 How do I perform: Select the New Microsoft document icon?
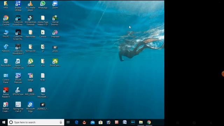coord(43,92)
